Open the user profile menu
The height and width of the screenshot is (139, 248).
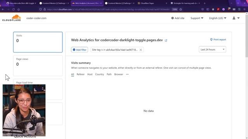tap(236, 18)
